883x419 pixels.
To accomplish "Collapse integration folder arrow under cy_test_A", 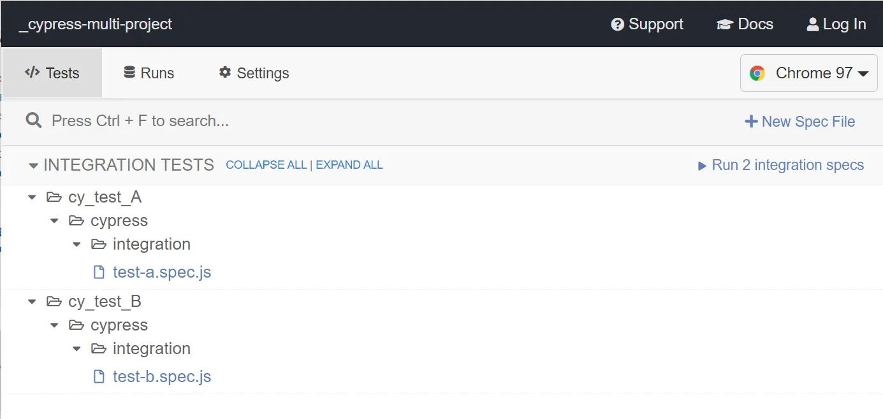I will click(77, 245).
